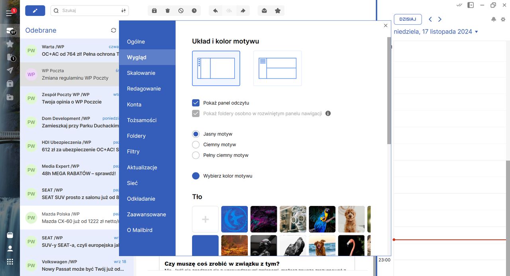Open the calendar app from sidebar bottom

click(x=10, y=235)
